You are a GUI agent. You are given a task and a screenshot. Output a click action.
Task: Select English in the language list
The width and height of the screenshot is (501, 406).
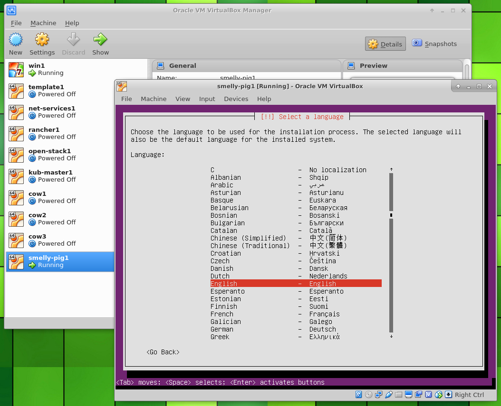tap(296, 284)
